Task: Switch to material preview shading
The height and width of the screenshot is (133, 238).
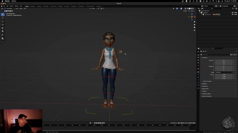Action: (191, 8)
